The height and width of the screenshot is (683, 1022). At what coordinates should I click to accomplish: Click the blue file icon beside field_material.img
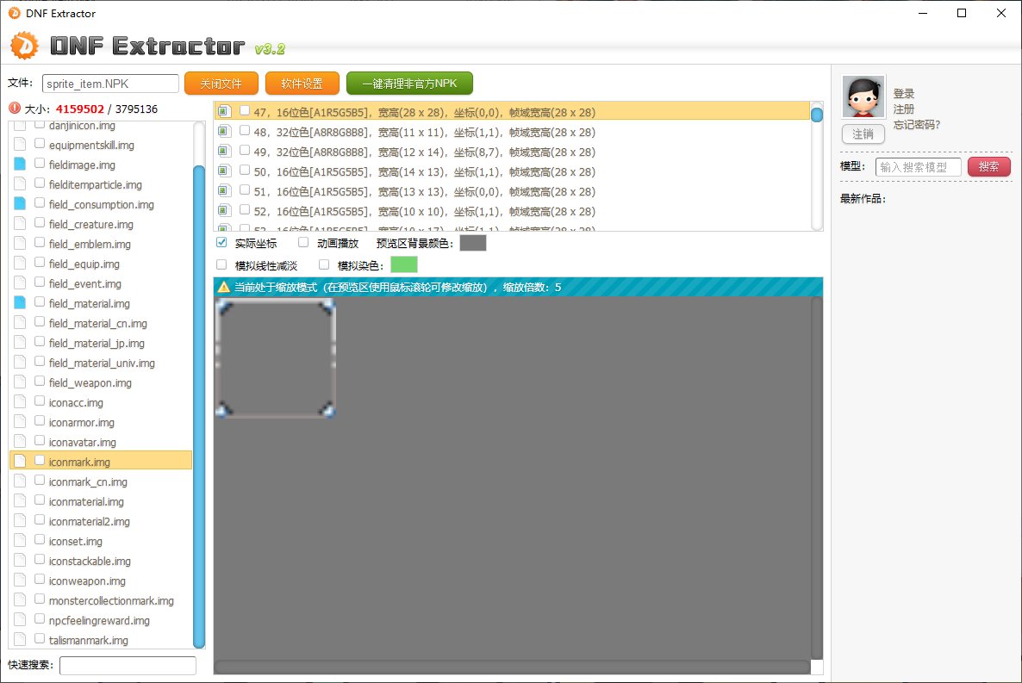point(20,303)
